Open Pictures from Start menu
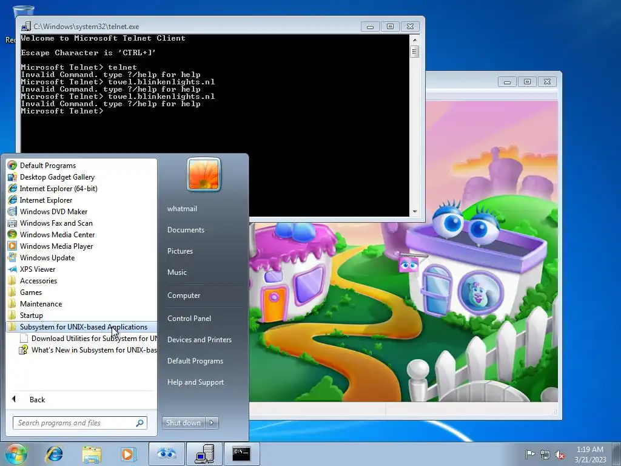The width and height of the screenshot is (621, 466). [x=180, y=251]
